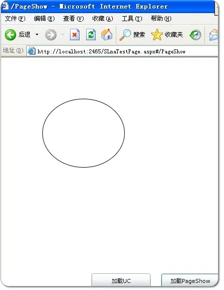This screenshot has height=290, width=224.
Task: Open Favorites panel with the star icon
Action: click(x=157, y=35)
